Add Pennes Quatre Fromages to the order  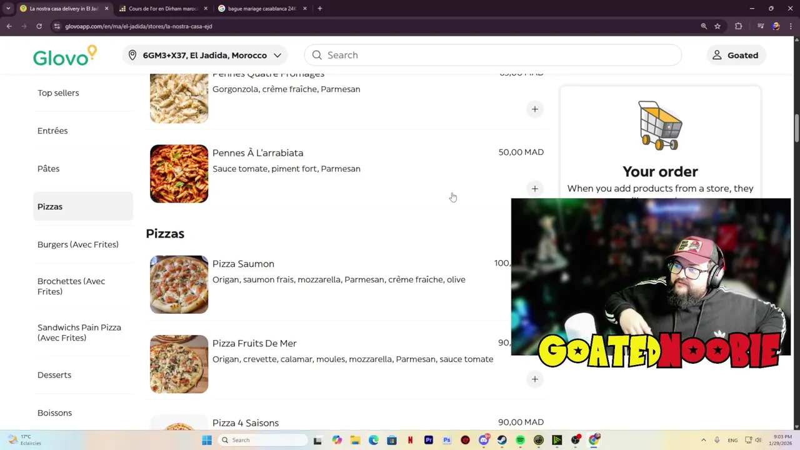click(534, 109)
